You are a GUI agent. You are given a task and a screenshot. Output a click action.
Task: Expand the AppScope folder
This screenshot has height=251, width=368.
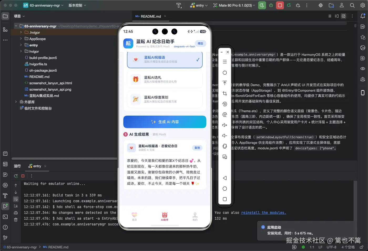pos(21,39)
